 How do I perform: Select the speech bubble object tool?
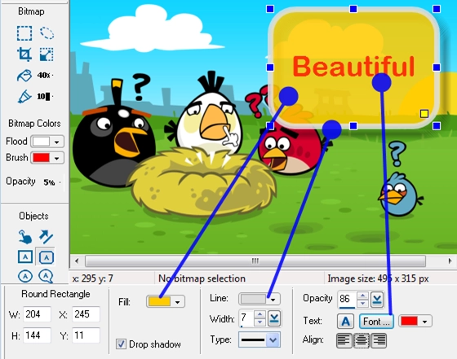click(46, 276)
